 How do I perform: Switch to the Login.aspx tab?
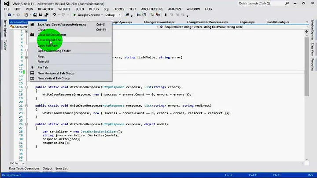pos(247,22)
